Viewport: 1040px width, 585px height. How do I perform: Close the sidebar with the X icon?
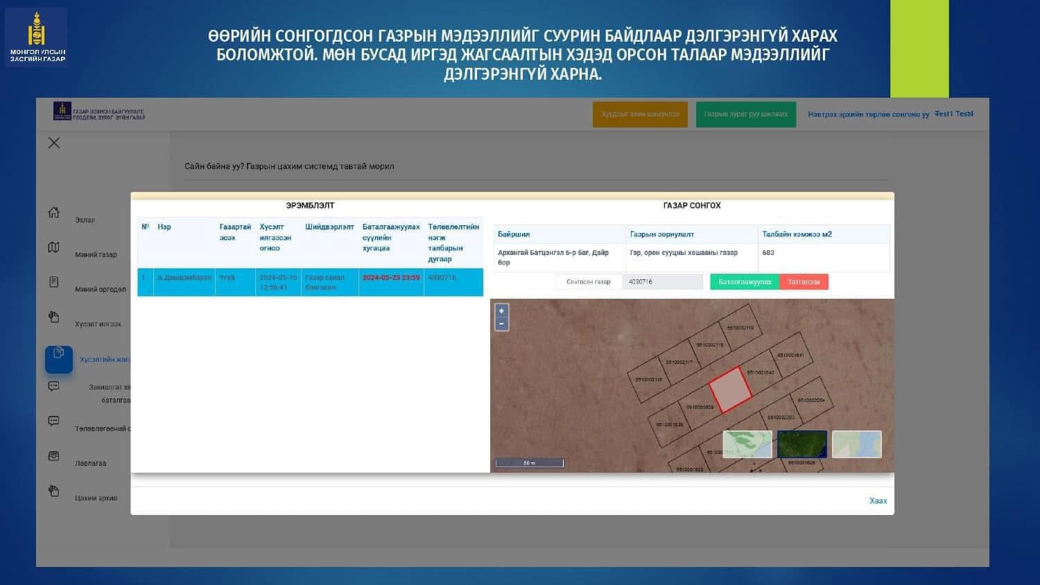click(x=54, y=143)
